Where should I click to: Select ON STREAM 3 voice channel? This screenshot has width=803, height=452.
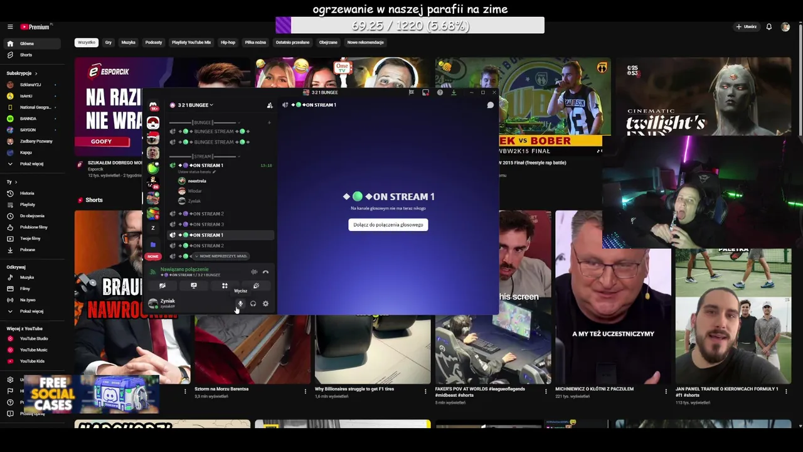pyautogui.click(x=221, y=224)
